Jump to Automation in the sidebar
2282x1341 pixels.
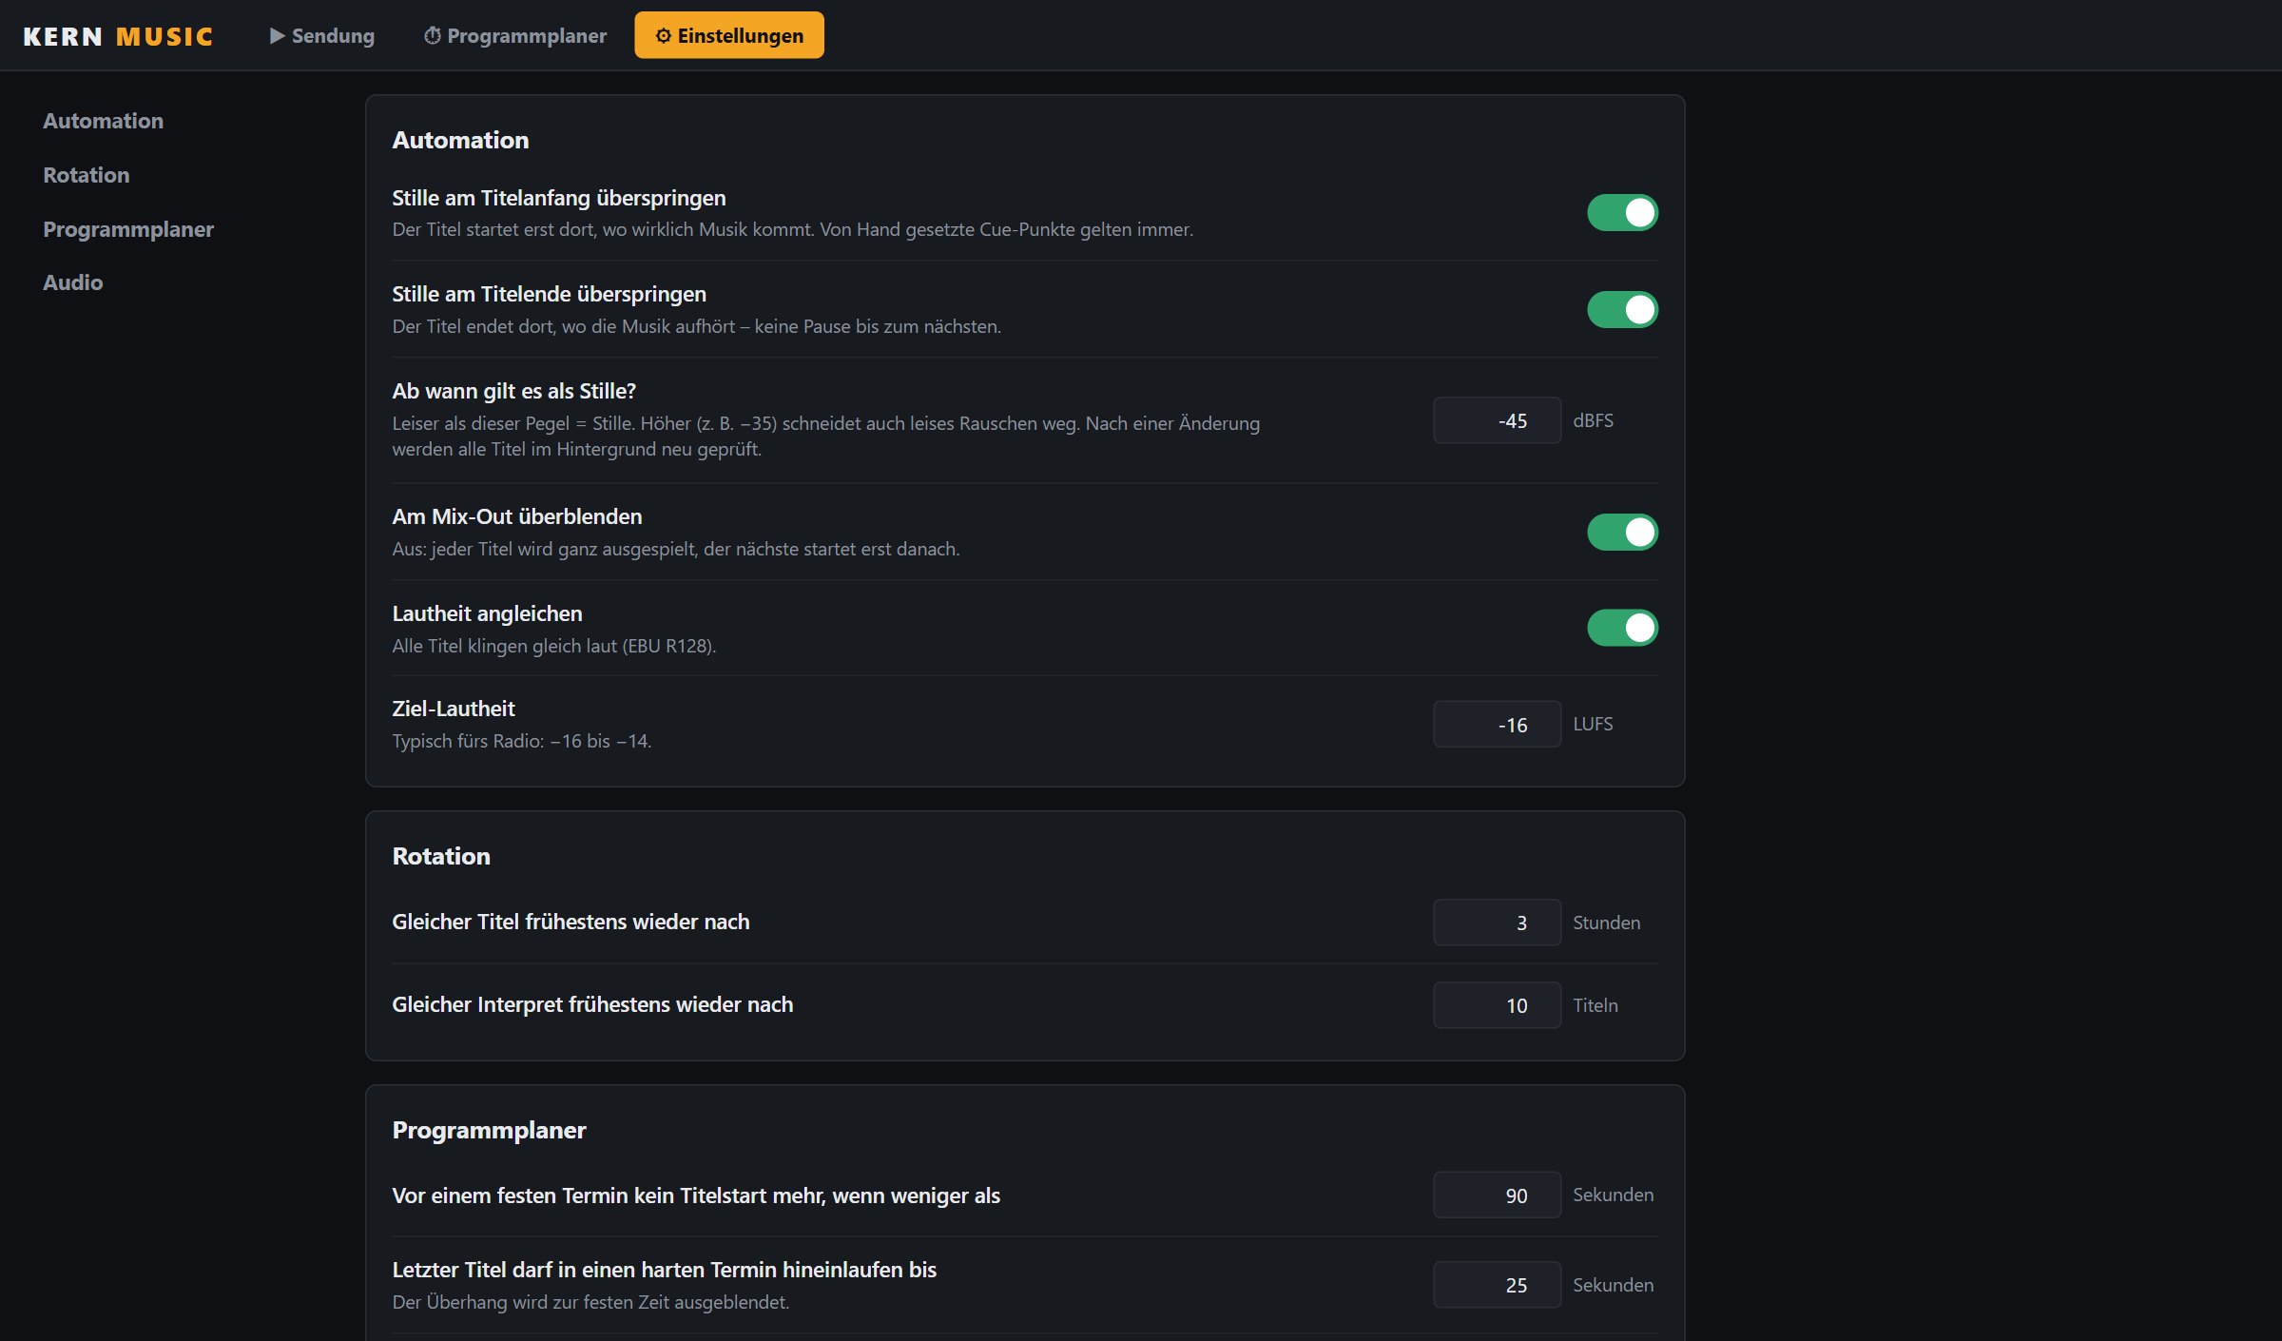tap(103, 121)
